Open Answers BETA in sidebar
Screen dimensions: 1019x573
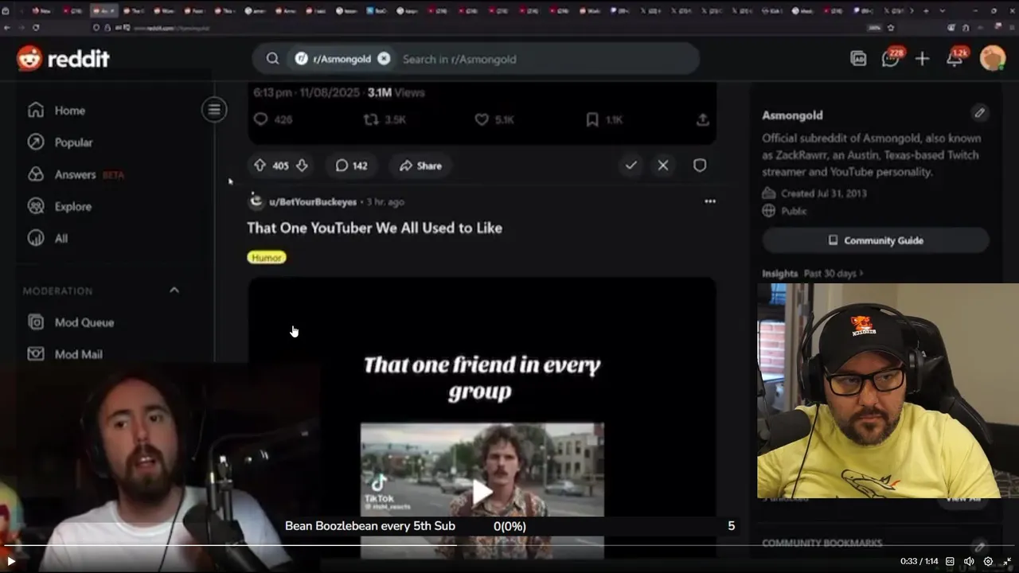click(76, 174)
